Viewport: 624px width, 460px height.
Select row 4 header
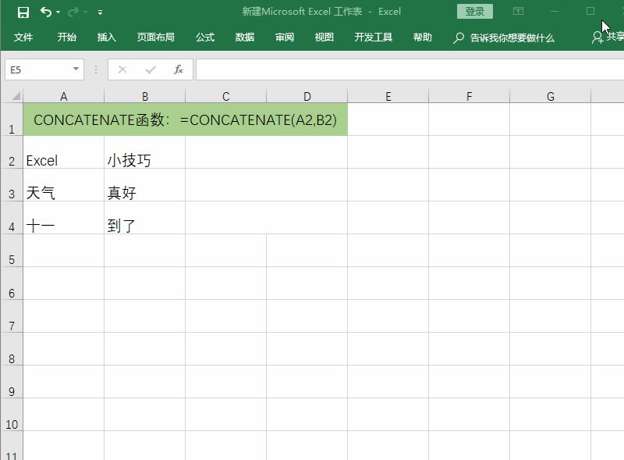[x=12, y=218]
